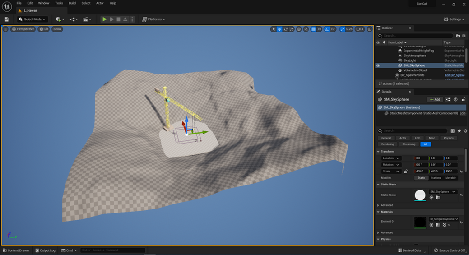Select the Rendering filter in Details
Screen dimensions: 469x255
[x=387, y=144]
